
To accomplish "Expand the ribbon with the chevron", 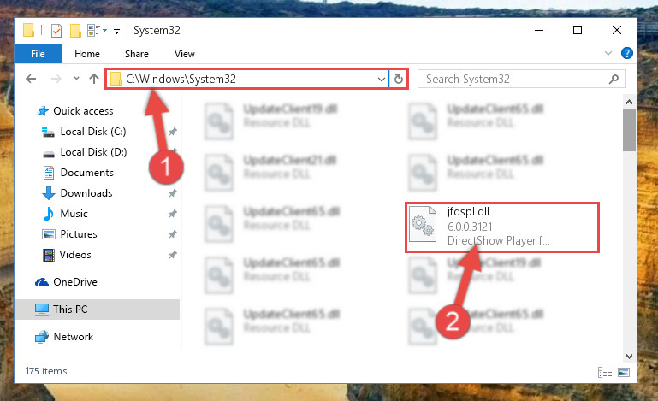I will 608,53.
